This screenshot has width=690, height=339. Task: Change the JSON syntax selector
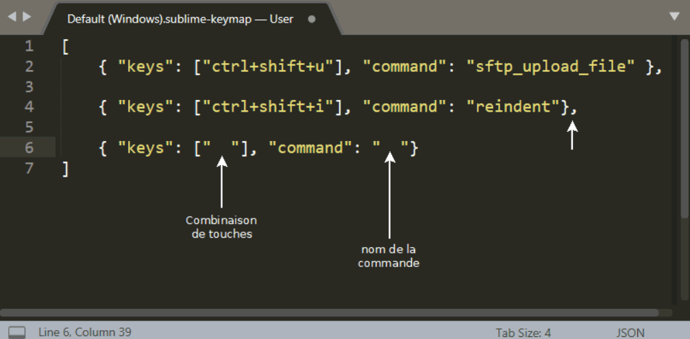pyautogui.click(x=630, y=332)
